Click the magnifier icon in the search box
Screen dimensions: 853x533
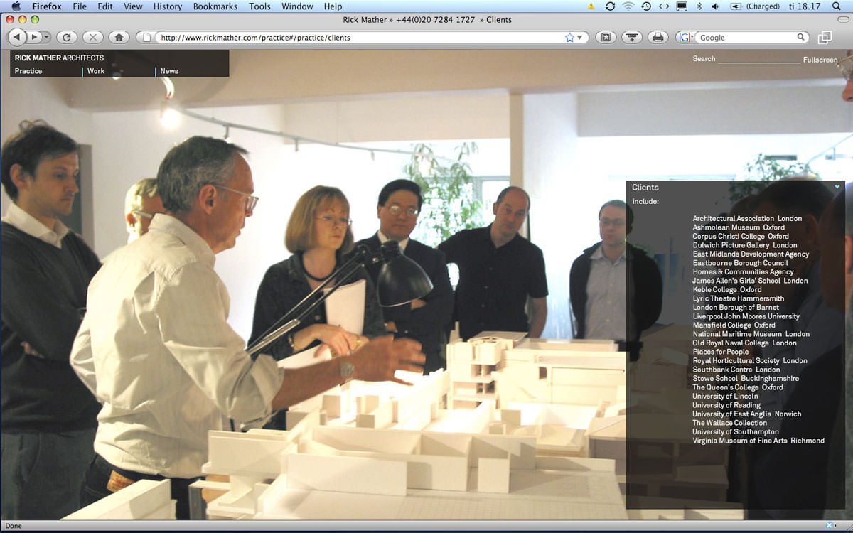[801, 37]
